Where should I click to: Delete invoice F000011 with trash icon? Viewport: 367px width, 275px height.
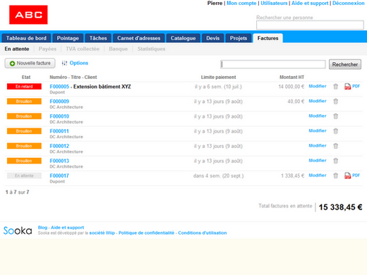[336, 131]
